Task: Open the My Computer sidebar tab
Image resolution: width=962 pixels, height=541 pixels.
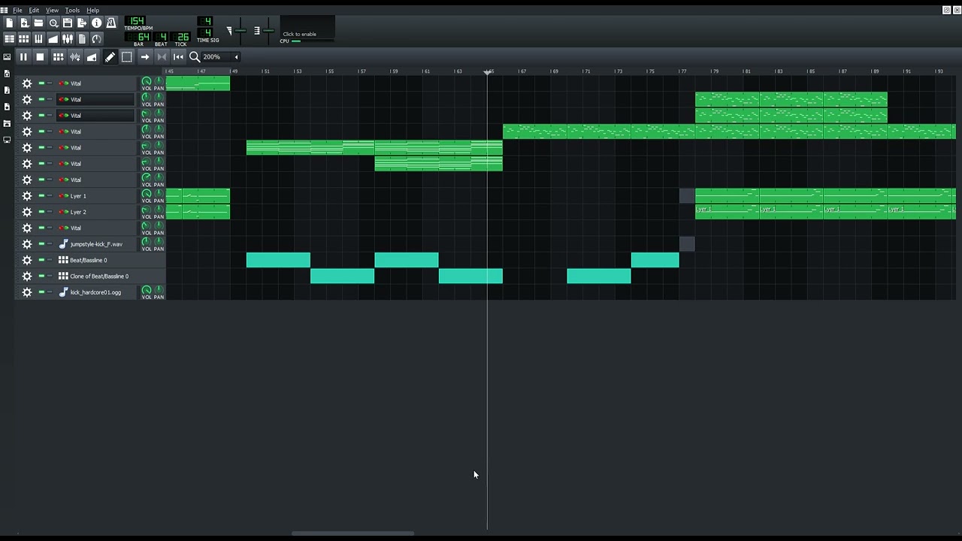Action: click(7, 140)
